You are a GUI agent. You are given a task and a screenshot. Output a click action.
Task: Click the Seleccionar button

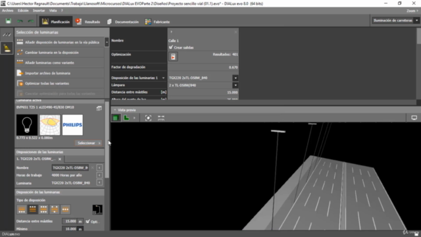pos(88,143)
